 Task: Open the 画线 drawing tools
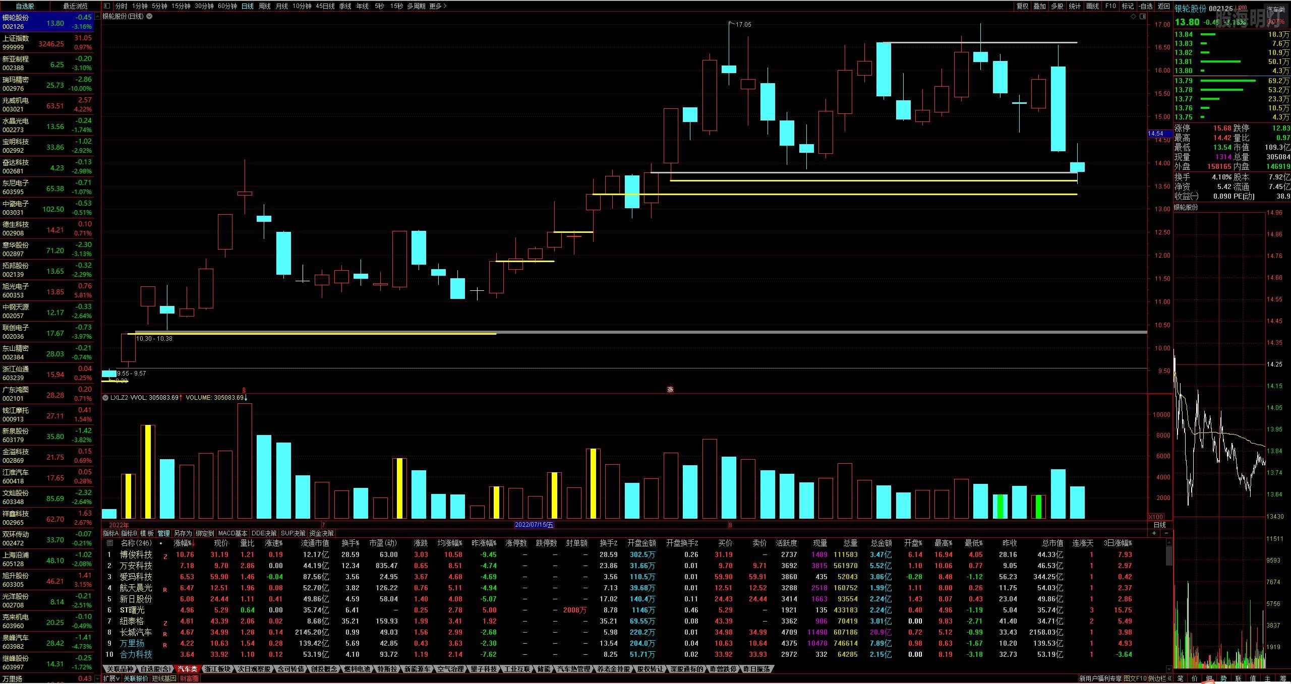pyautogui.click(x=1092, y=6)
